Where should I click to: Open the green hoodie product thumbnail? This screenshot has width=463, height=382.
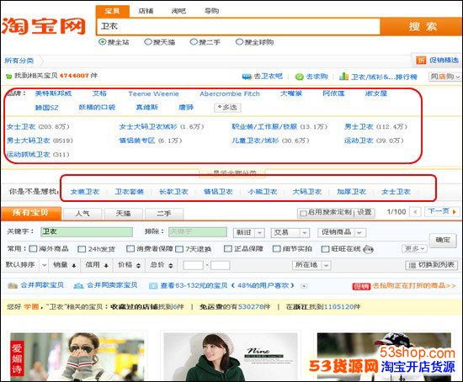click(x=231, y=357)
